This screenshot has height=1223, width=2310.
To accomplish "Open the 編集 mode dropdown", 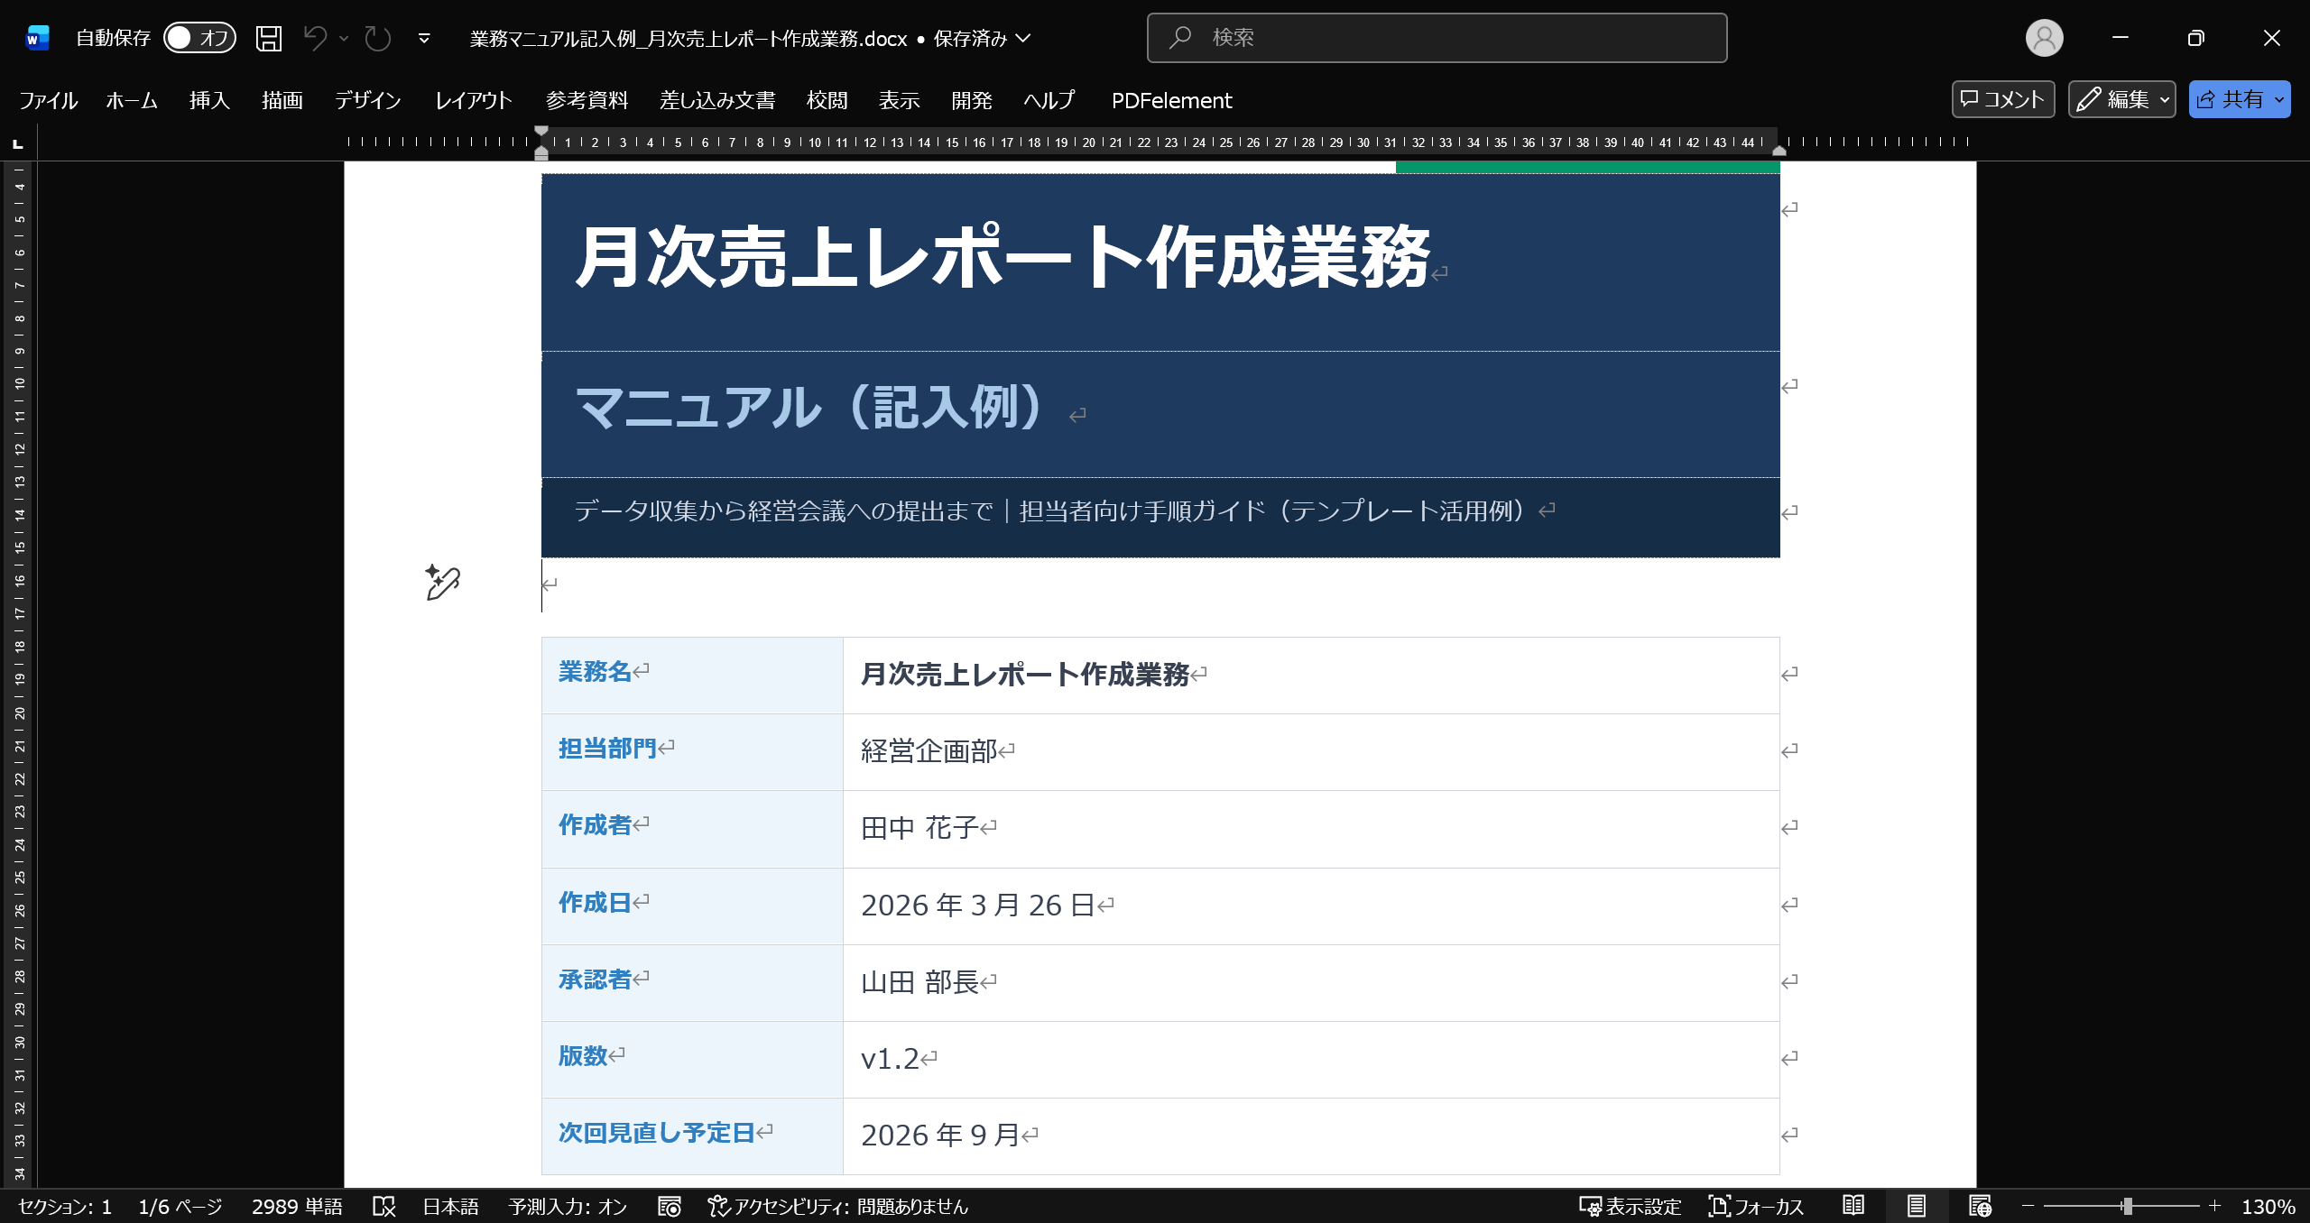I will (2121, 99).
